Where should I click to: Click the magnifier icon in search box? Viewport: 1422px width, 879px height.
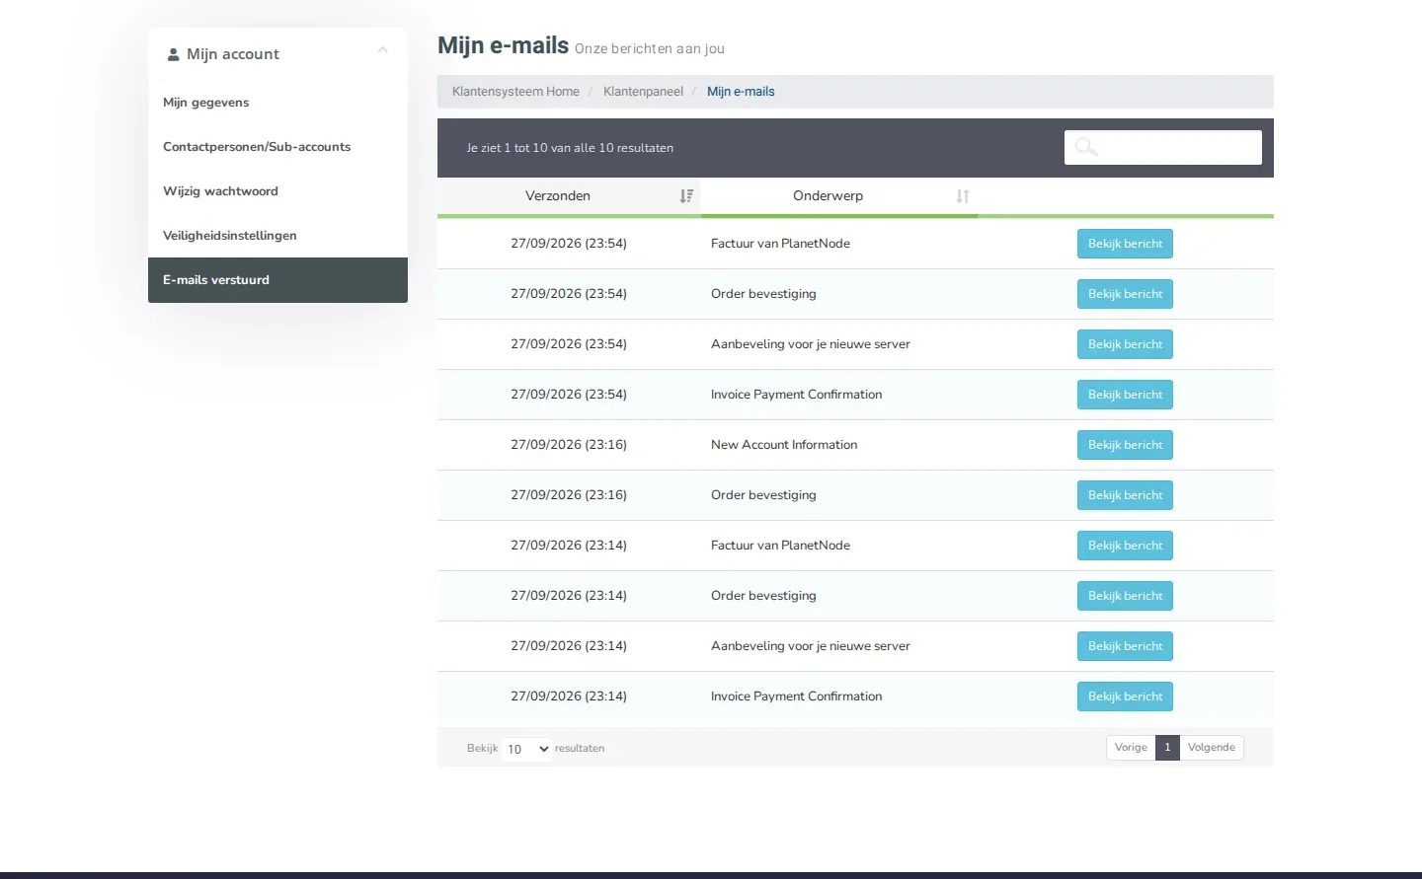coord(1086,147)
